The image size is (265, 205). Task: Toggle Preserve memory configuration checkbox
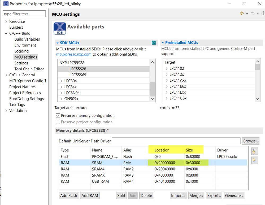tap(58, 115)
